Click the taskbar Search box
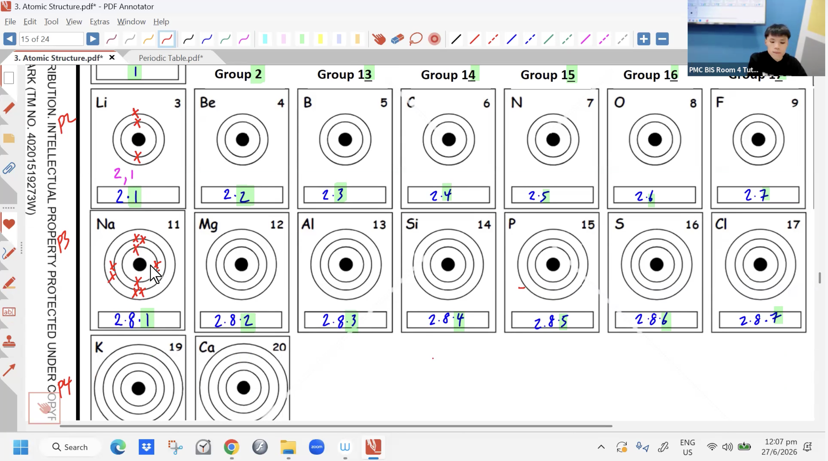Viewport: 828px width, 461px height. point(70,447)
